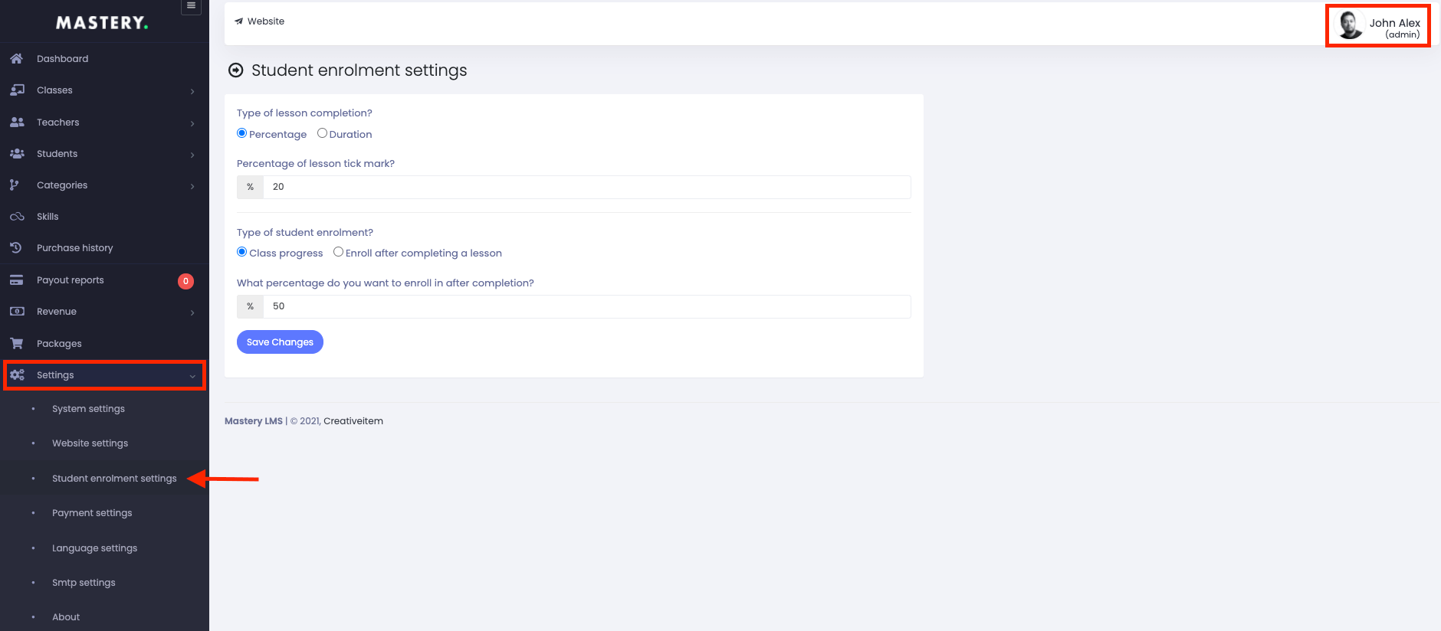Open the Dashboard menu item
This screenshot has height=631, width=1441.
tap(104, 59)
